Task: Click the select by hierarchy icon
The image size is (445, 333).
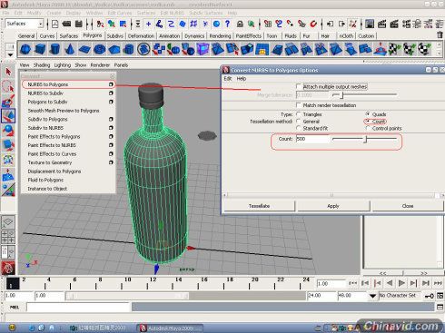Action: (x=100, y=24)
